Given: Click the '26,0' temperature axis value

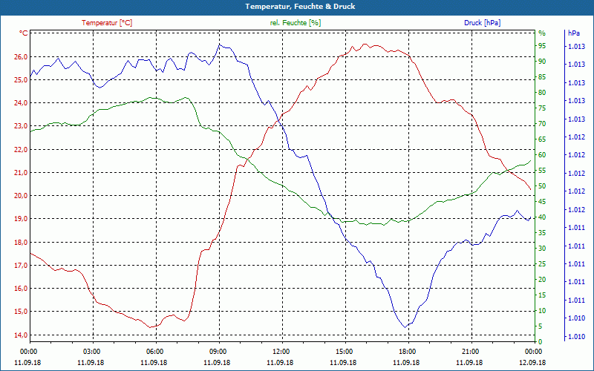Looking at the screenshot, I should click(x=22, y=57).
